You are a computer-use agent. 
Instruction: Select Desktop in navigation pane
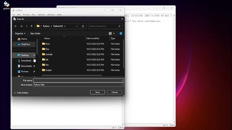(x=24, y=55)
